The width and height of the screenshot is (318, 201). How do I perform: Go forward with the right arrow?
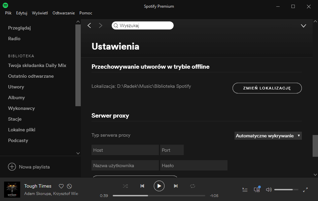pyautogui.click(x=100, y=25)
